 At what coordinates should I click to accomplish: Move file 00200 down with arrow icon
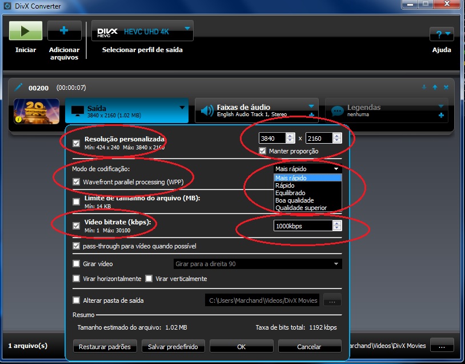point(424,88)
